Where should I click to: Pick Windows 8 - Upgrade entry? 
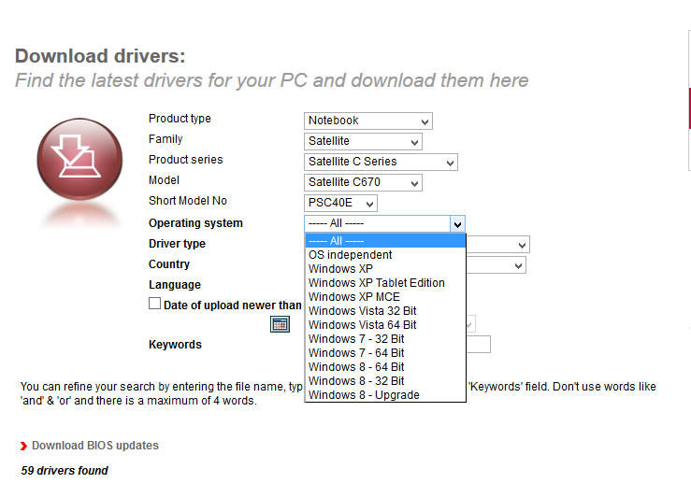pos(364,395)
